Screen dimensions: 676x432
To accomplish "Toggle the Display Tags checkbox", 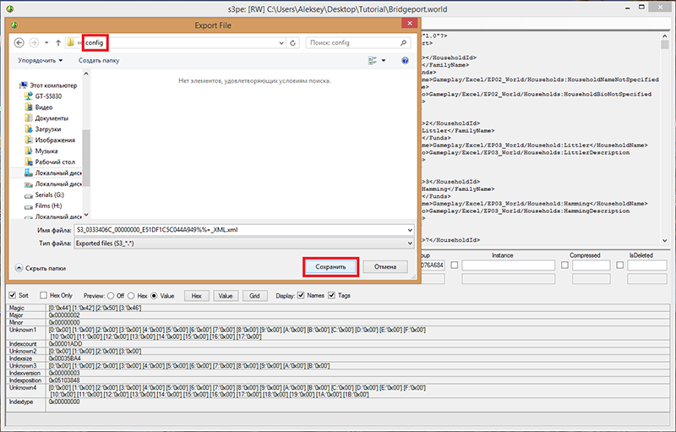I will (x=334, y=296).
